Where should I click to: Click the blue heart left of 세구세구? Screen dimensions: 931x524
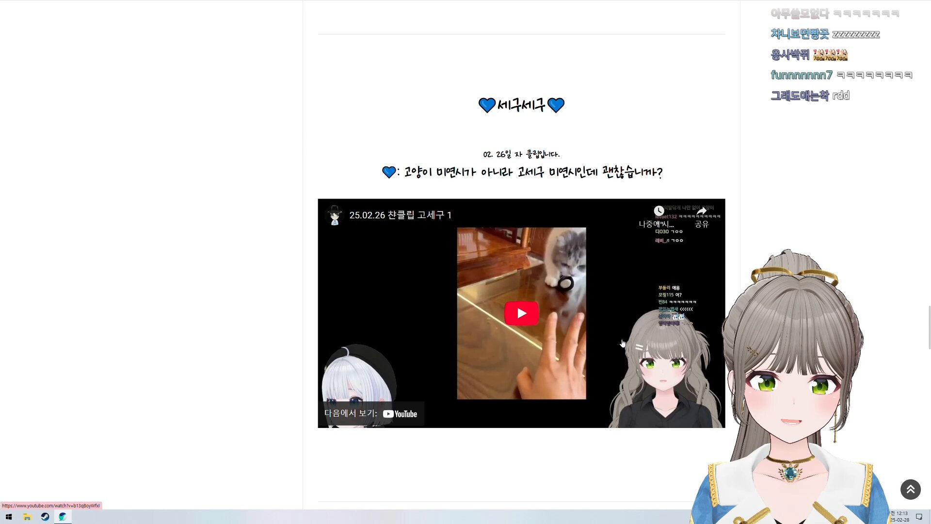[487, 105]
